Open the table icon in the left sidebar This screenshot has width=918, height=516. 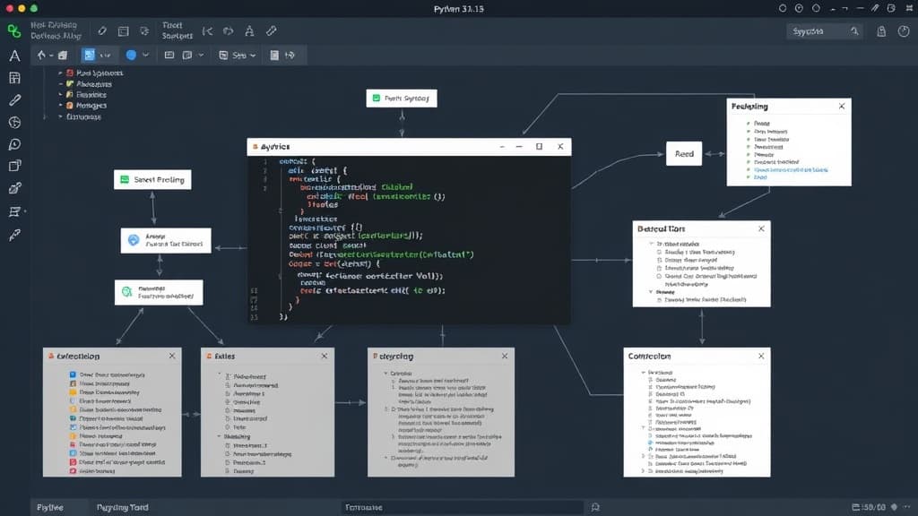13,77
